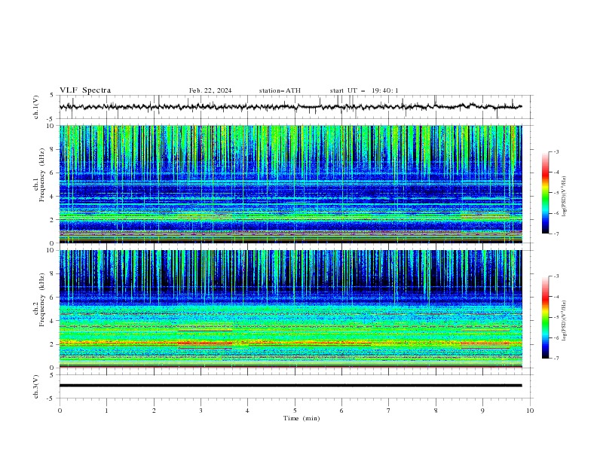Click the "Time (min)" x-axis label
597x461 pixels.
click(302, 418)
